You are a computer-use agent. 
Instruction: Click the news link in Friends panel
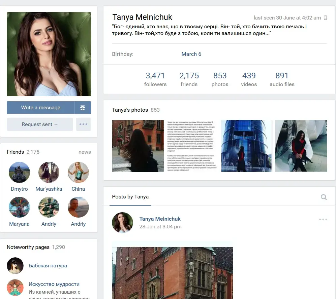[x=85, y=152]
